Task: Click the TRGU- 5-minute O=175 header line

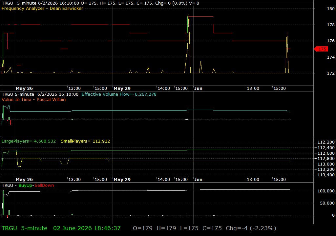Action: click(x=100, y=3)
